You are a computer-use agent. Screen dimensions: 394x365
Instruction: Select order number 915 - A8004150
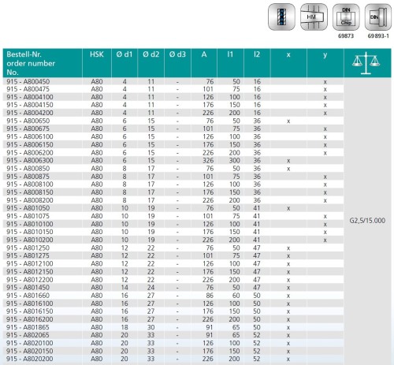point(30,105)
